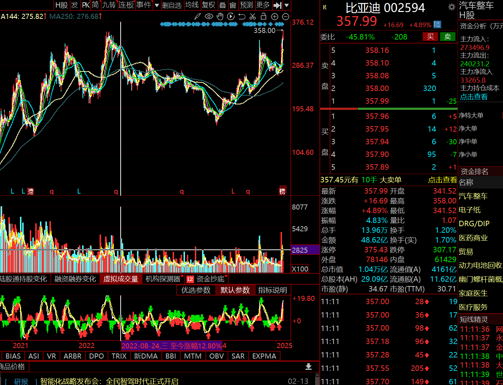This screenshot has width=503, height=385.
Task: Select the VR indicator tab
Action: tap(52, 356)
